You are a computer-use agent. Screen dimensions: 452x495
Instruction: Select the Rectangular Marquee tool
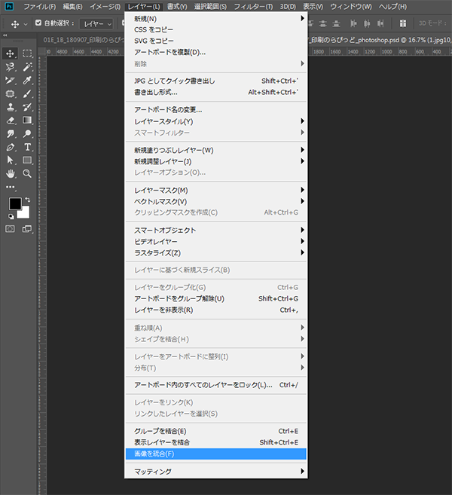[x=27, y=53]
